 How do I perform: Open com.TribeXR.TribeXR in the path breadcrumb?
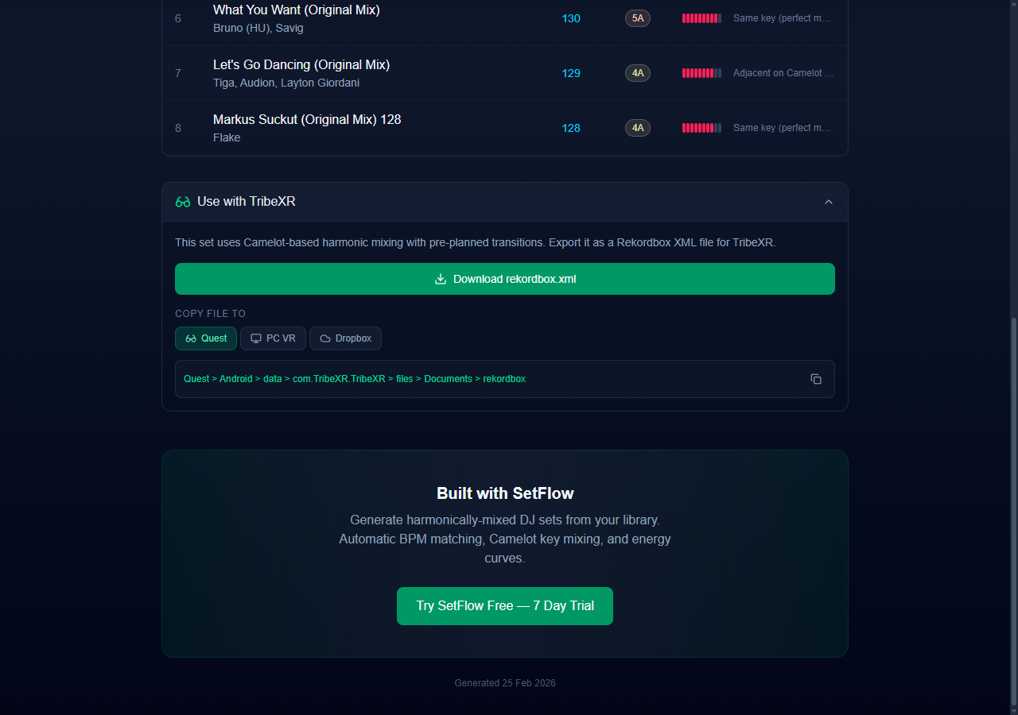pyautogui.click(x=339, y=379)
